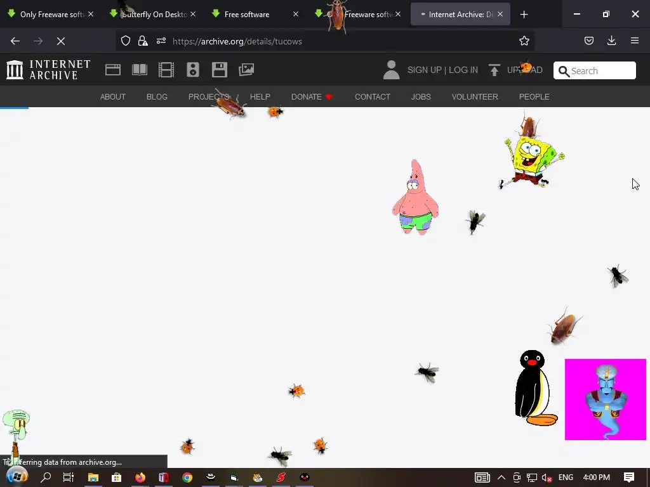This screenshot has width=650, height=487.
Task: Open the Web (Wayback) section icon
Action: 113,70
